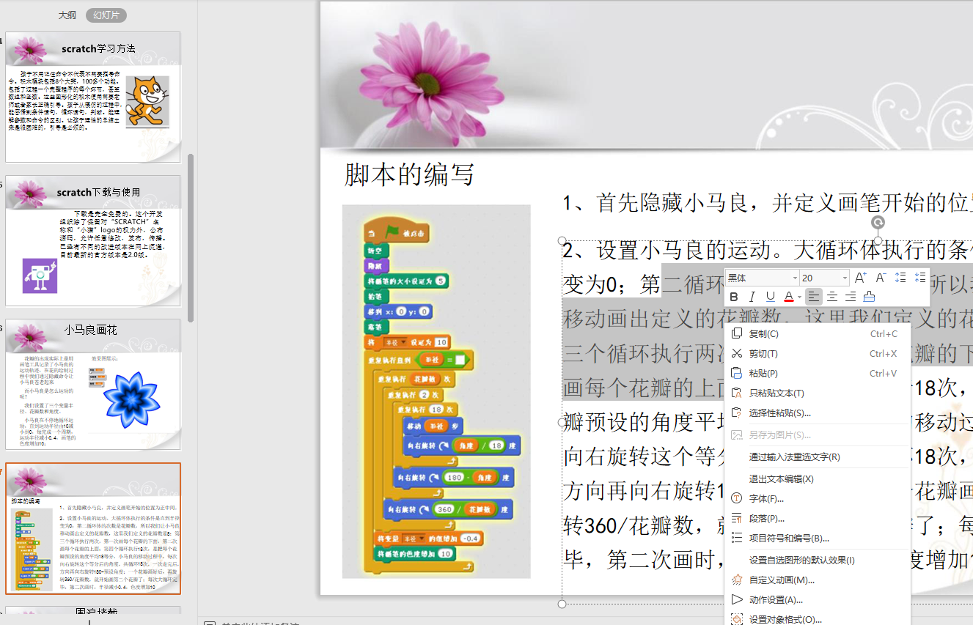
Task: Select 设置自选图形的默认效果(I)
Action: click(x=817, y=560)
